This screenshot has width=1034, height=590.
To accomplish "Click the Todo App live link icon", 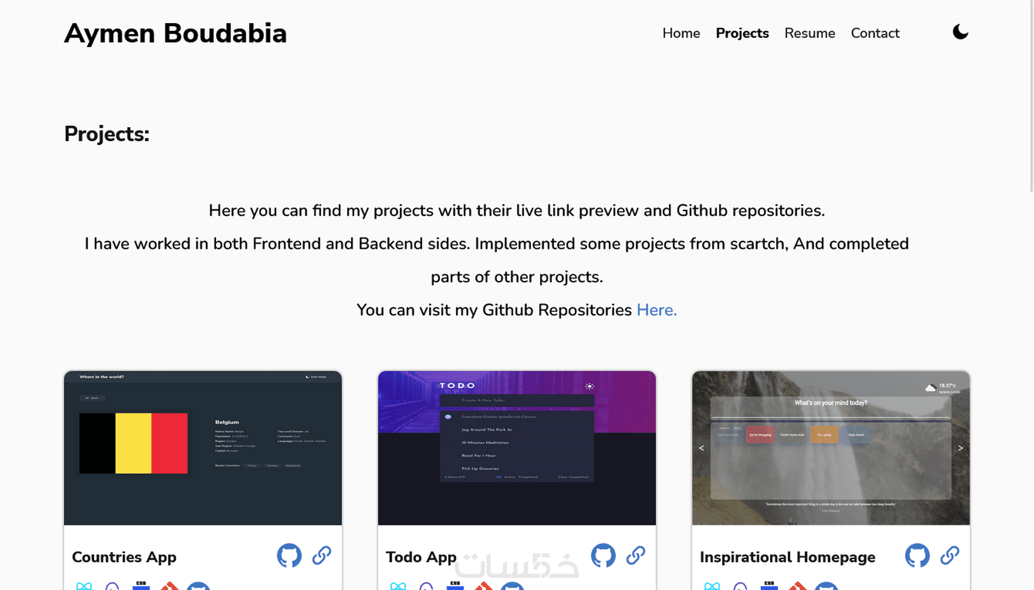I will pos(636,555).
